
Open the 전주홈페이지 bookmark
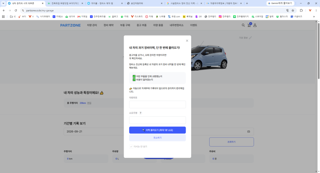click(241, 17)
